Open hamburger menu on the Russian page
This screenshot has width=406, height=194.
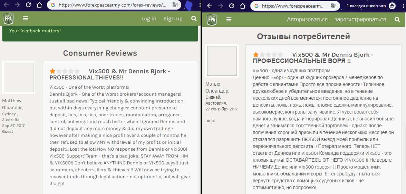coord(229,19)
